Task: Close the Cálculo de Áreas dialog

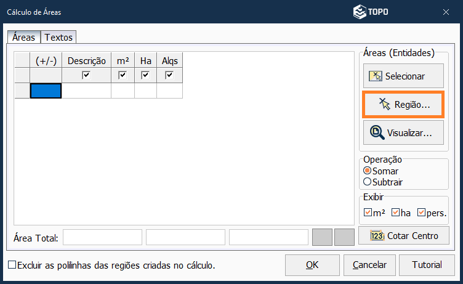Action: tap(446, 12)
